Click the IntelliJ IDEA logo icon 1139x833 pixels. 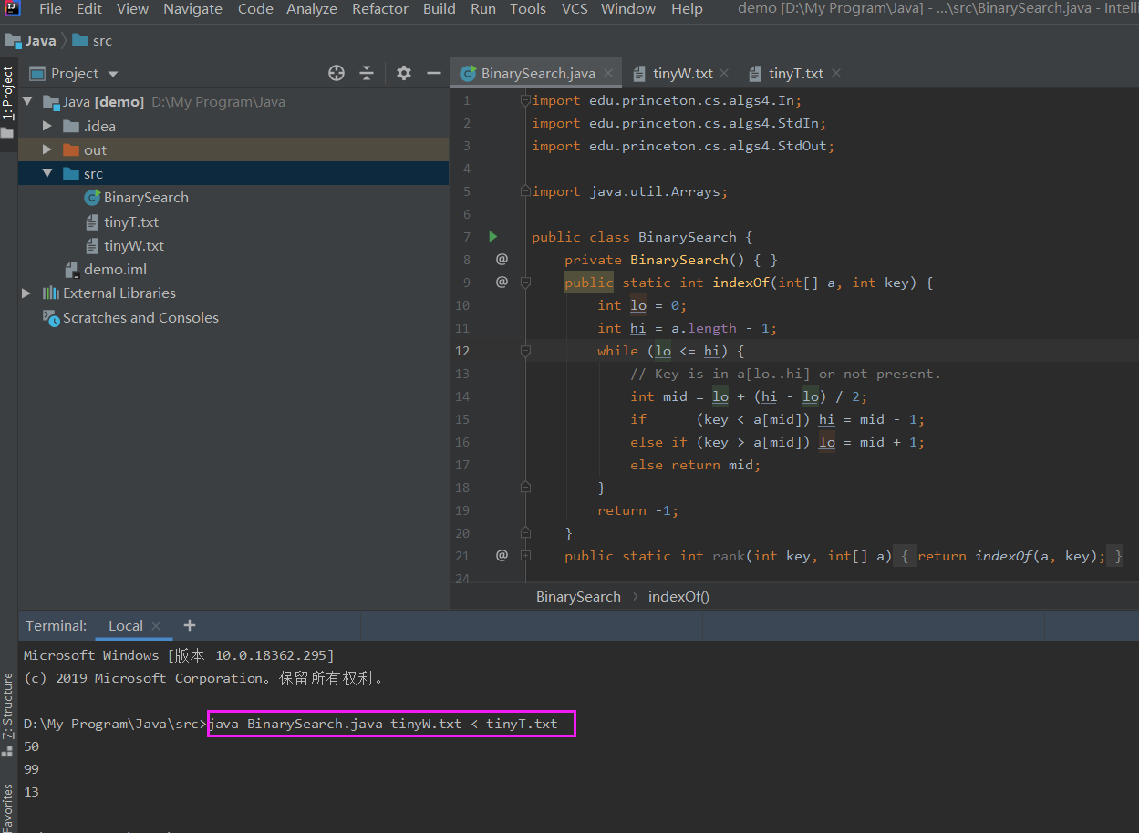11,9
